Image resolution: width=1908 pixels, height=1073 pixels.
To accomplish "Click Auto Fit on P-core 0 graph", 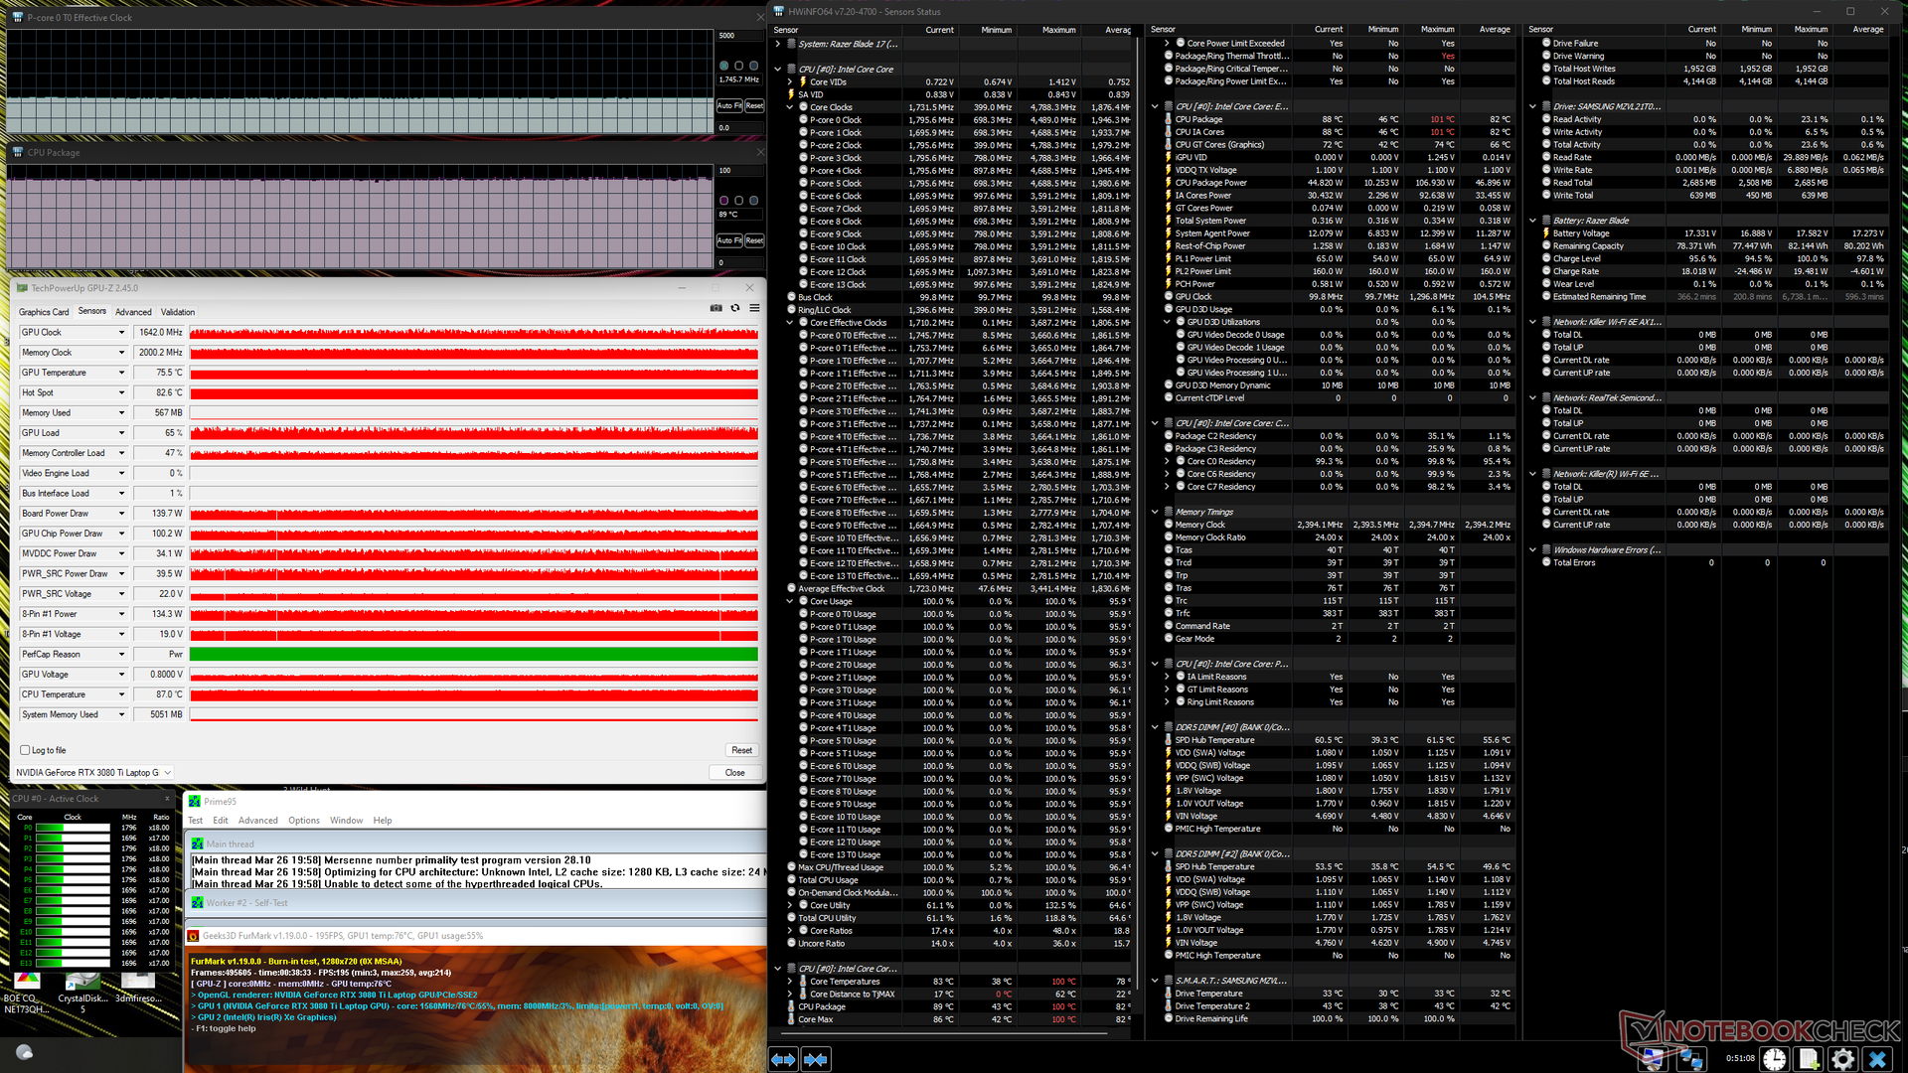I will coord(729,105).
